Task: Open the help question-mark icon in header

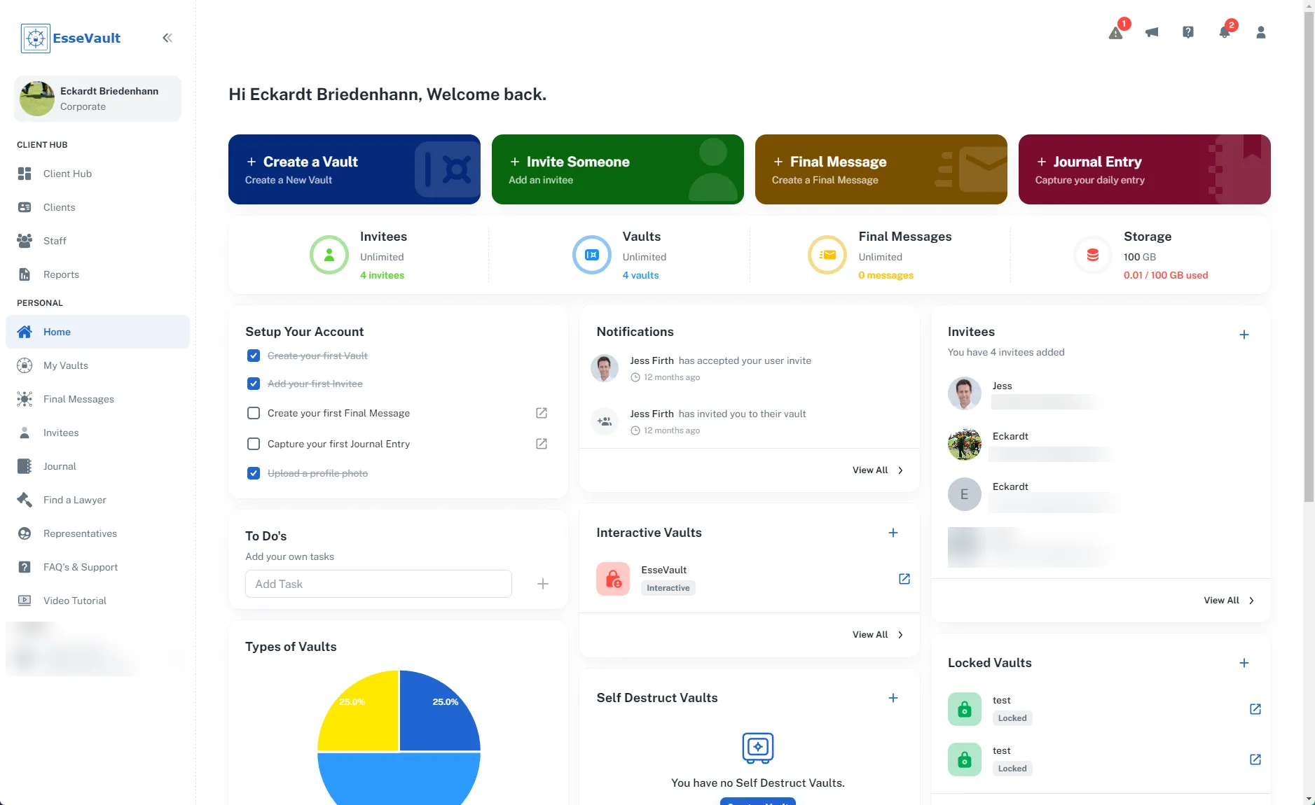Action: point(1188,32)
